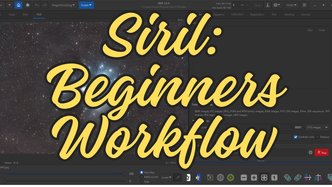Enable the Debayer checkbox
Viewport: 332px width, 187px height.
pos(317,137)
